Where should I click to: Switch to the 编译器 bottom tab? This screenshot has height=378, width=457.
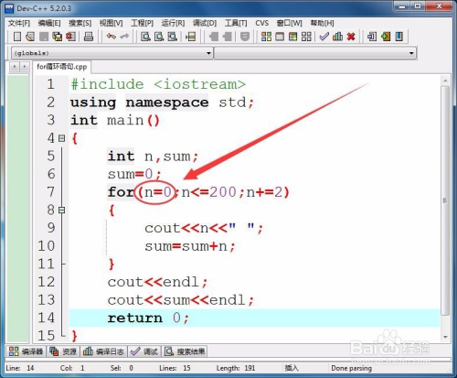click(27, 351)
